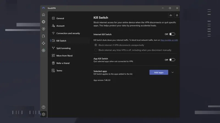Open the Dark Web Monitor target icon
220x123 pixels.
(x=43, y=50)
